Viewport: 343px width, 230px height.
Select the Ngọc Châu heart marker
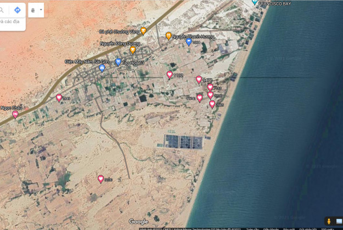tap(15, 114)
